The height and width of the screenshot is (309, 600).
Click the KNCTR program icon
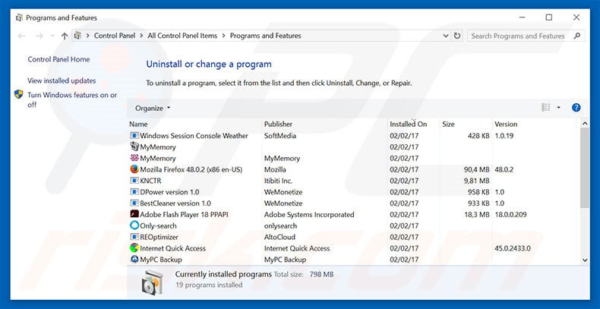[134, 181]
